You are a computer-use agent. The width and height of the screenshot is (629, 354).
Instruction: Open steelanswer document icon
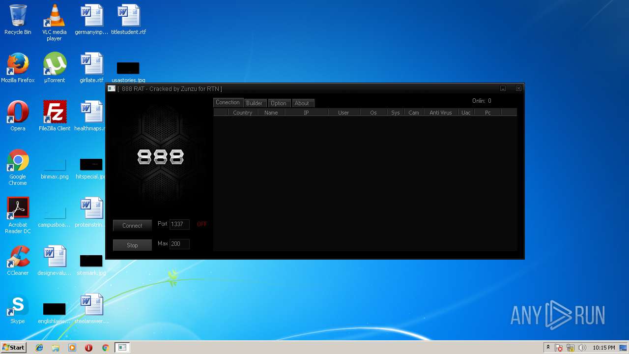pyautogui.click(x=91, y=309)
